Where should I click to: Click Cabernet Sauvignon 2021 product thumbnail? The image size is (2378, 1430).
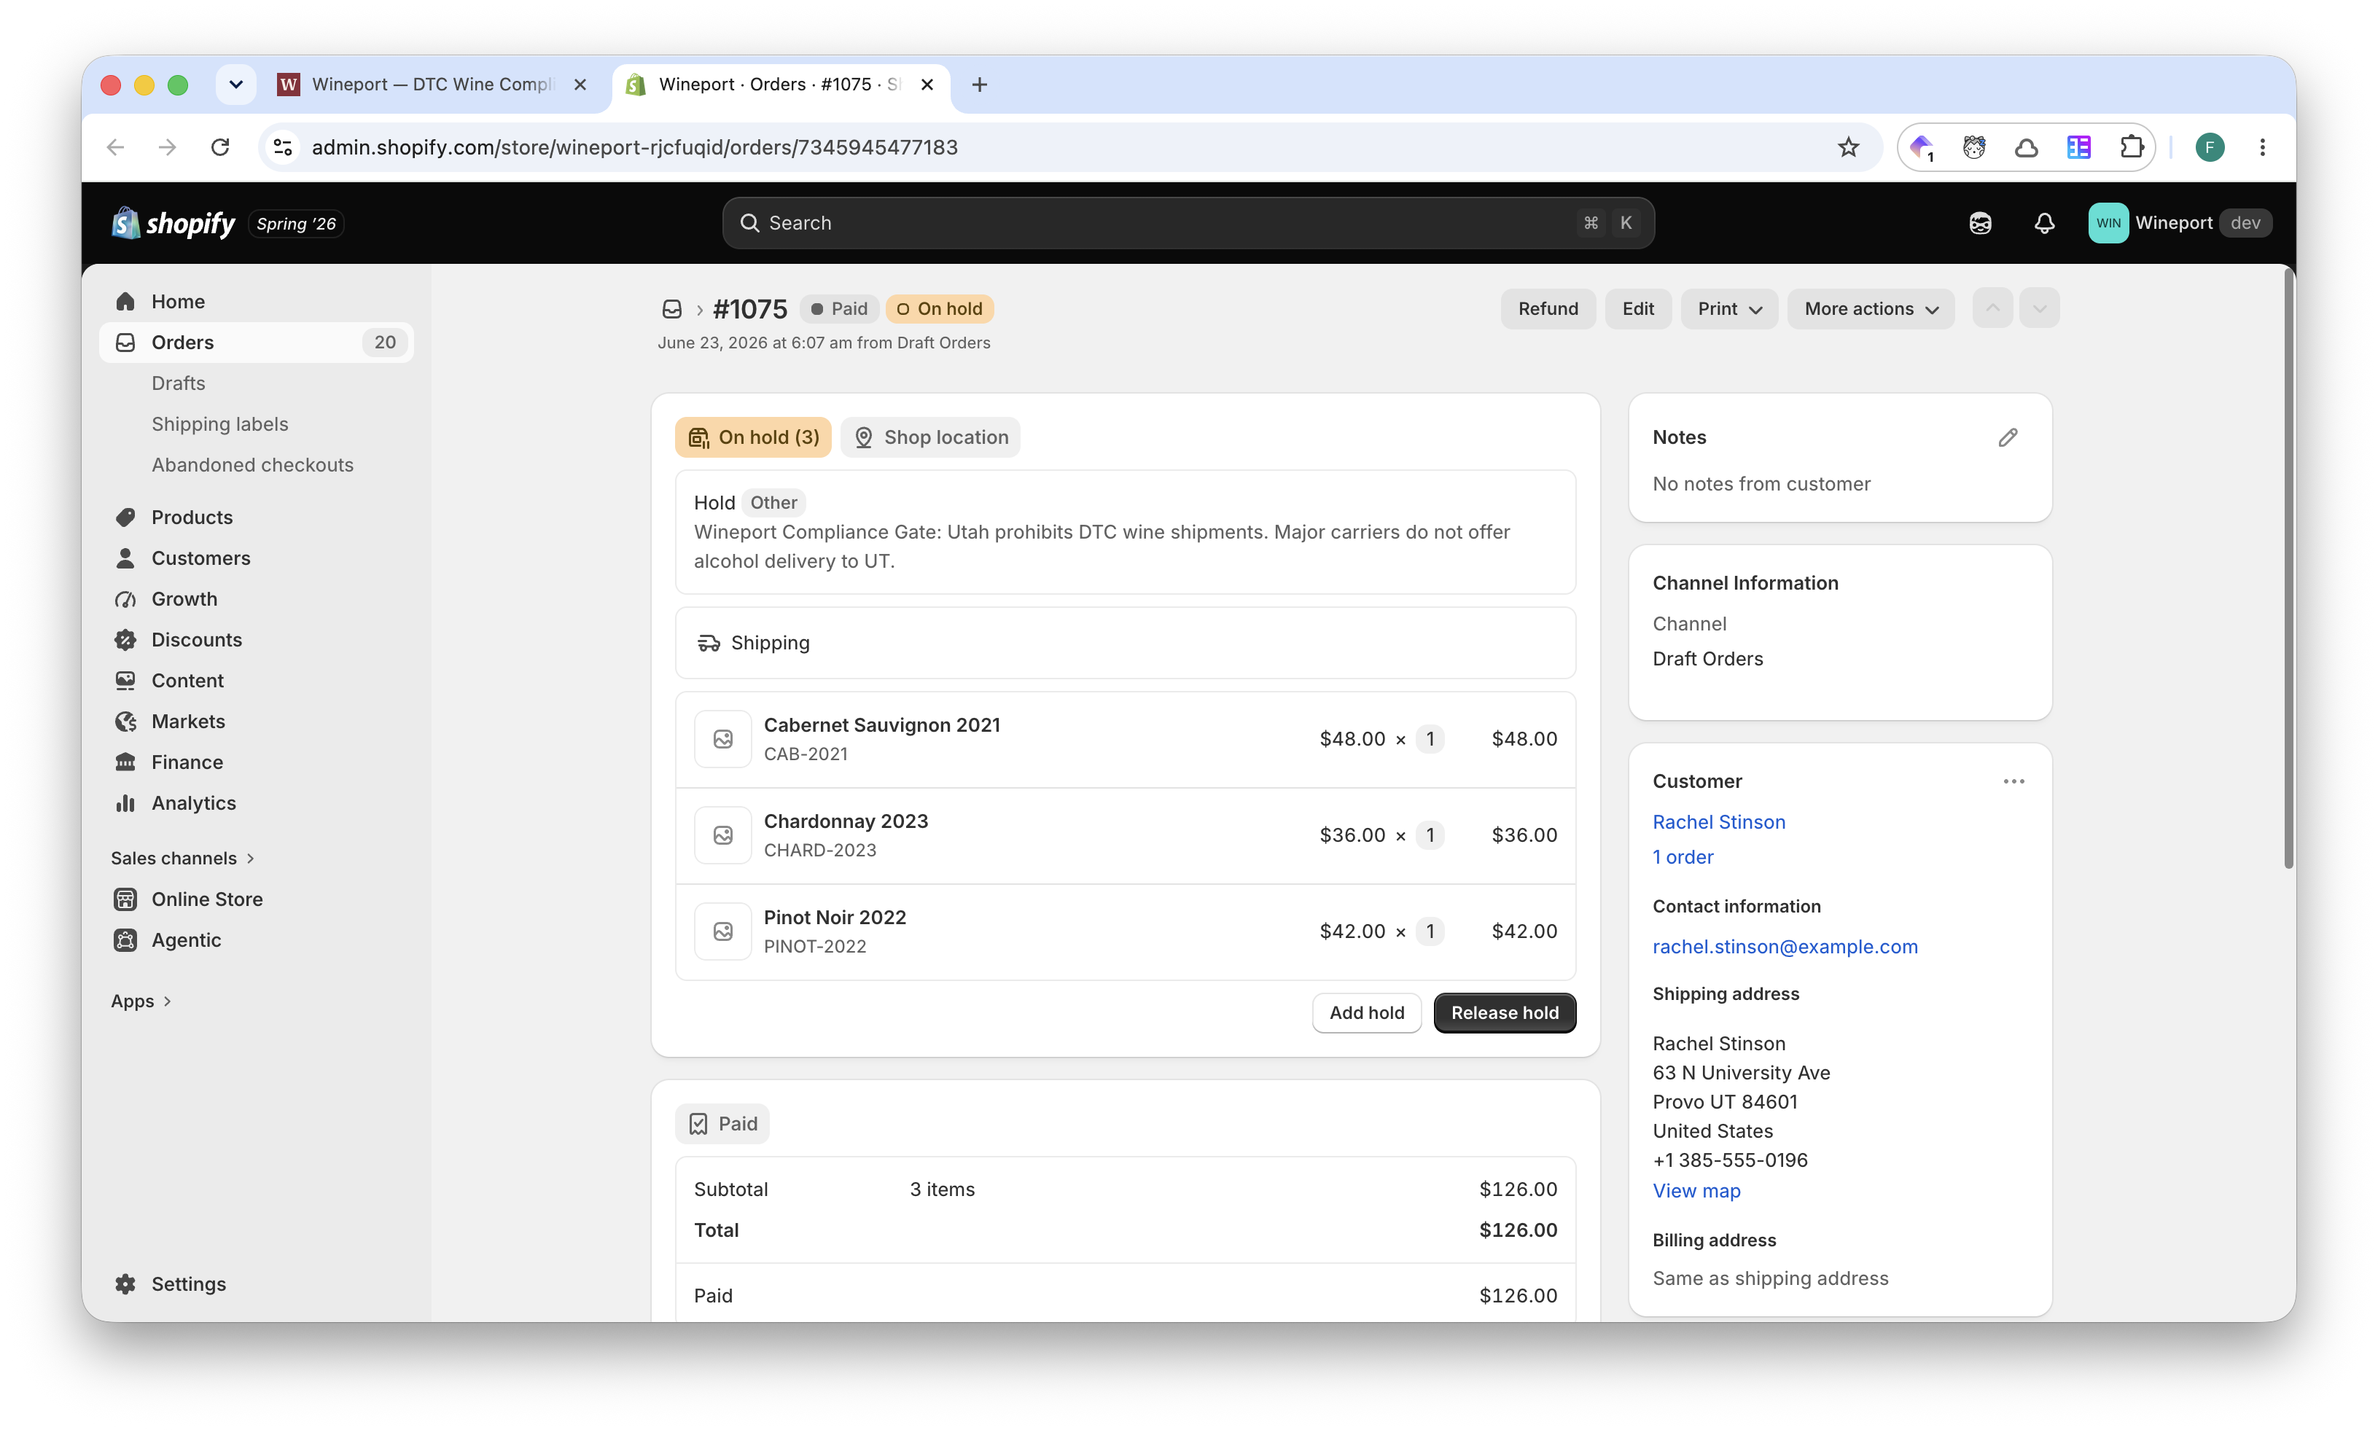coord(722,739)
